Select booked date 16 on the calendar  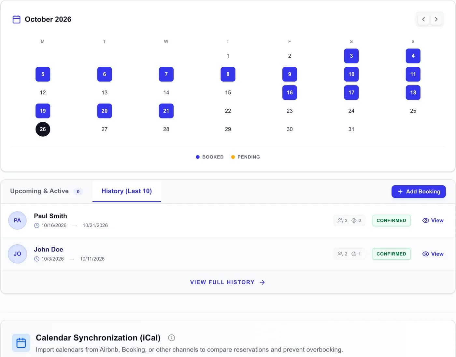[290, 93]
